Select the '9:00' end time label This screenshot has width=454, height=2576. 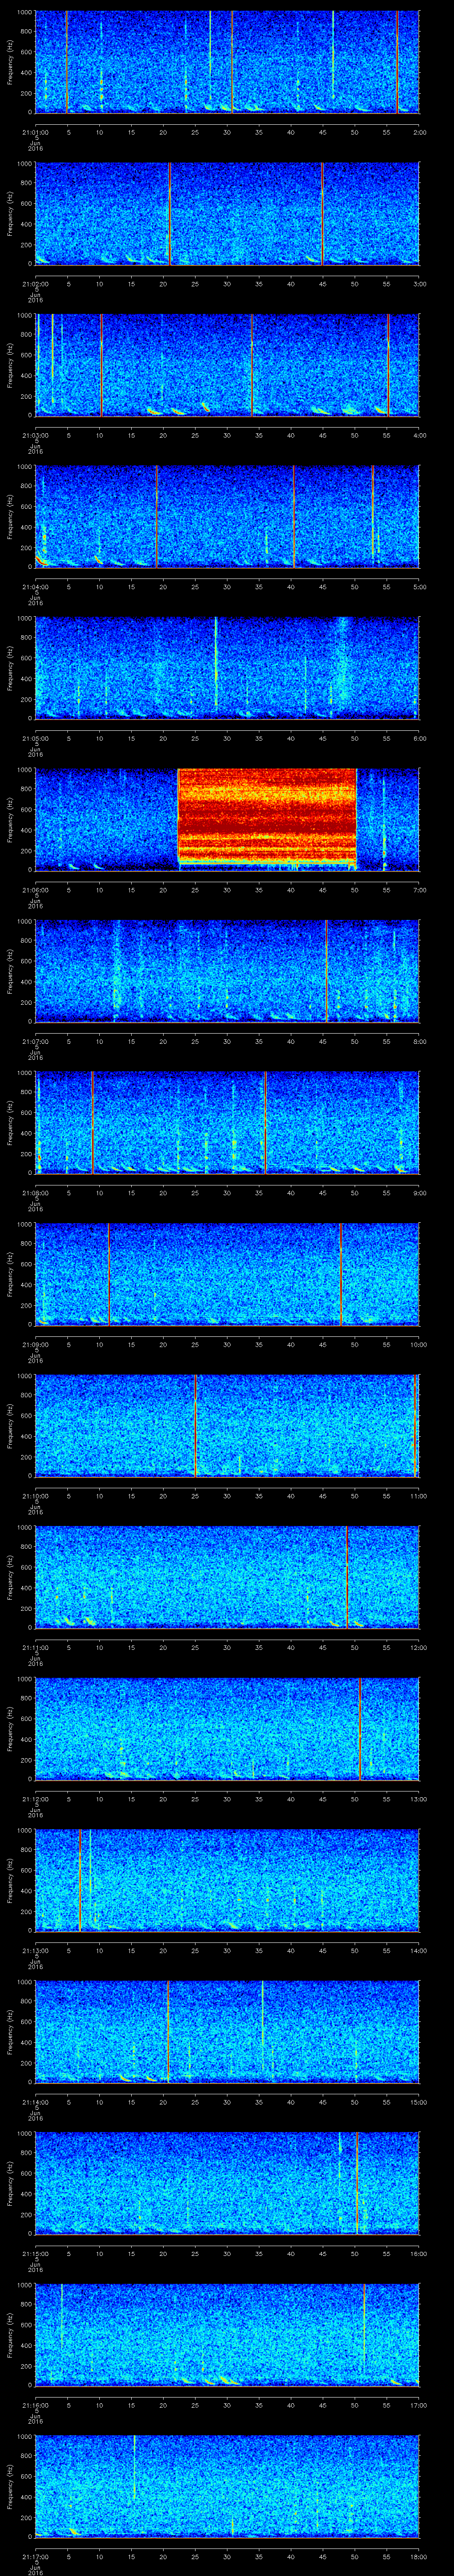click(x=419, y=1193)
